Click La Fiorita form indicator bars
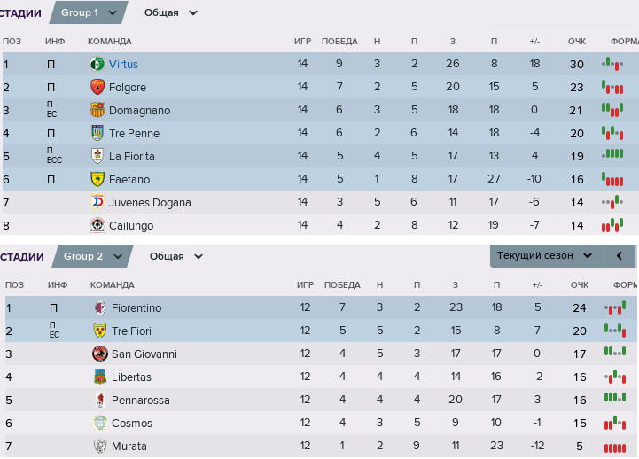The image size is (639, 459). pos(612,154)
